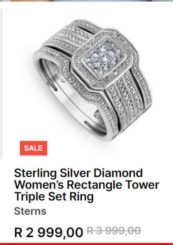This screenshot has width=173, height=245.
Task: Click the 'R' currency symbol of the sale price
Action: coord(19,232)
